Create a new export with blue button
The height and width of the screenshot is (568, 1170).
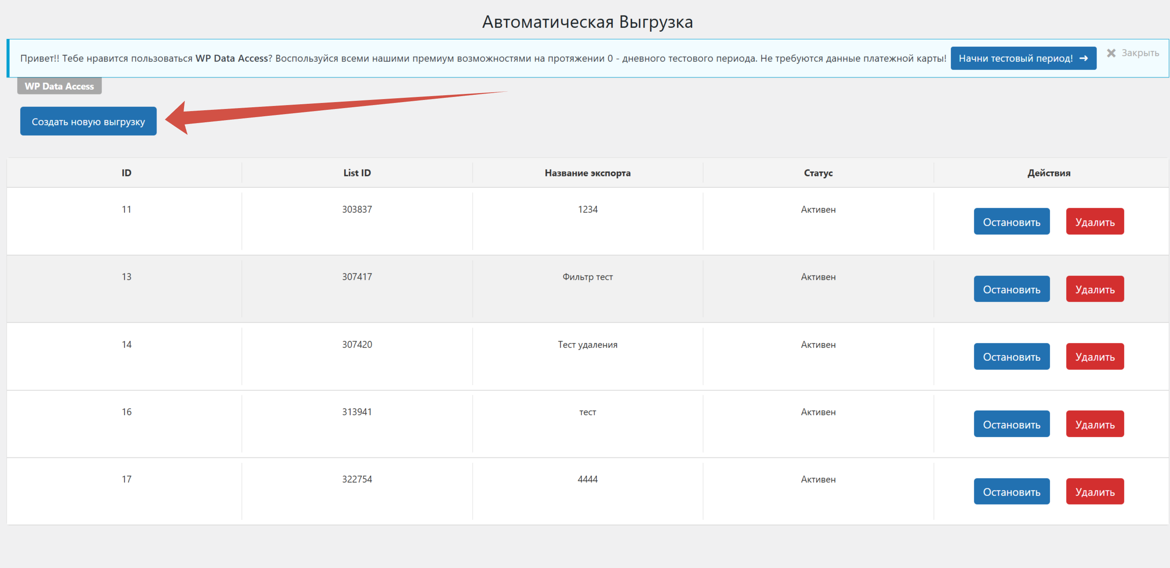point(88,121)
